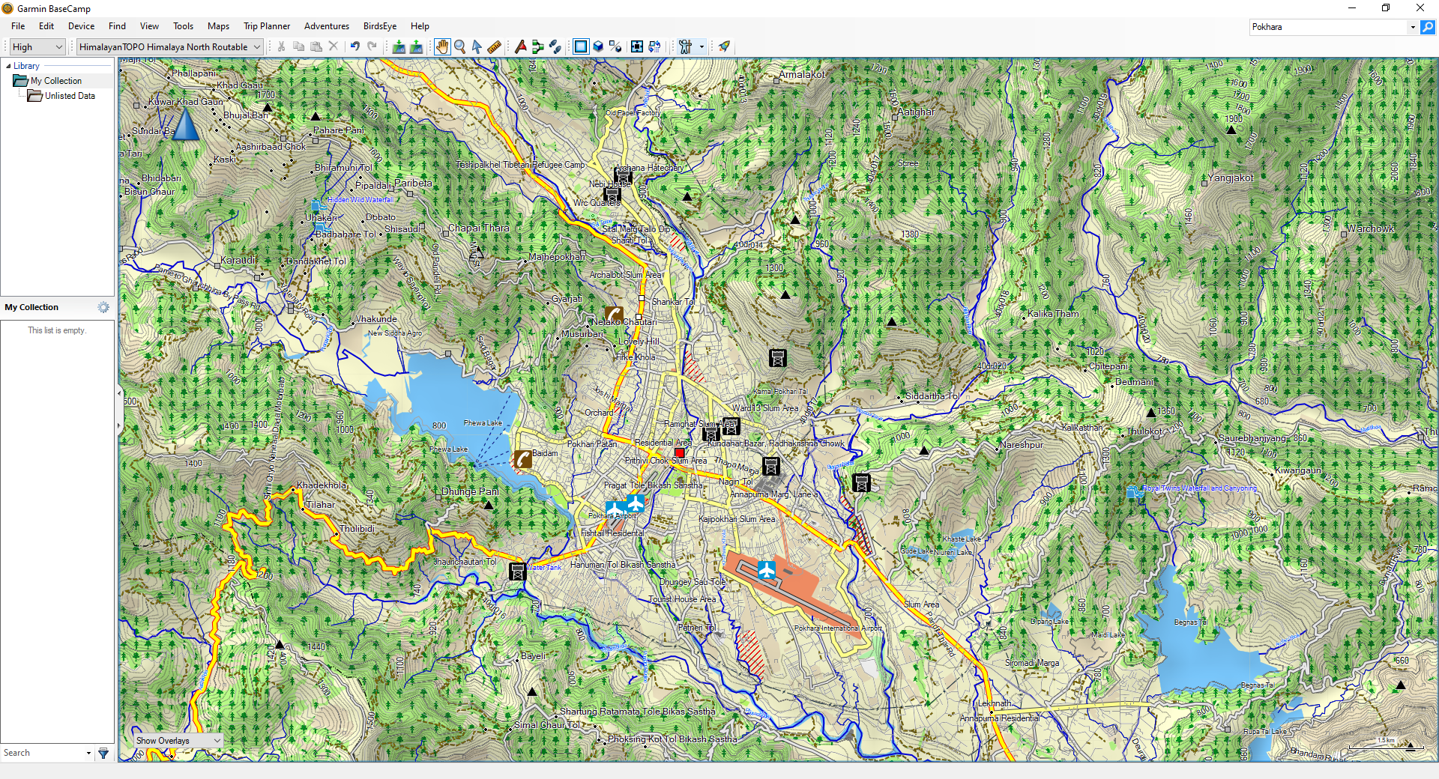Click the Cut scissors toolbar icon
This screenshot has width=1439, height=779.
(x=282, y=46)
